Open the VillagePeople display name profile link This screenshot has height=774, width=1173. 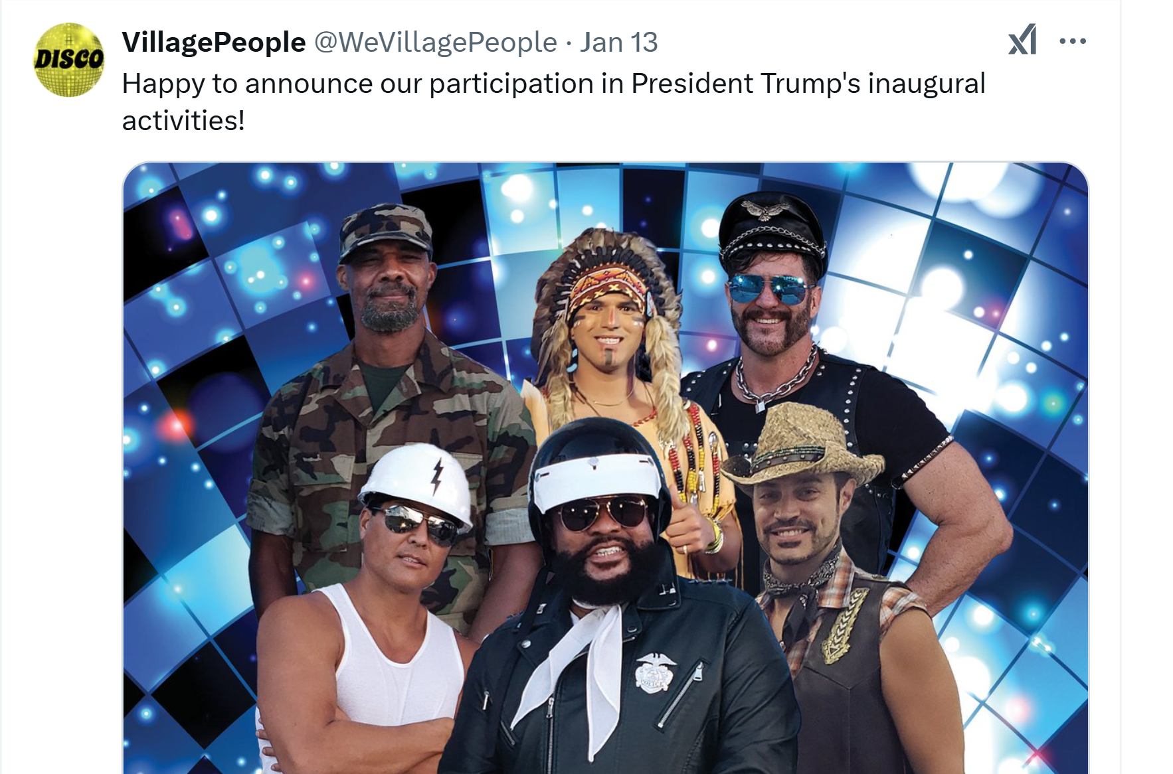[214, 42]
